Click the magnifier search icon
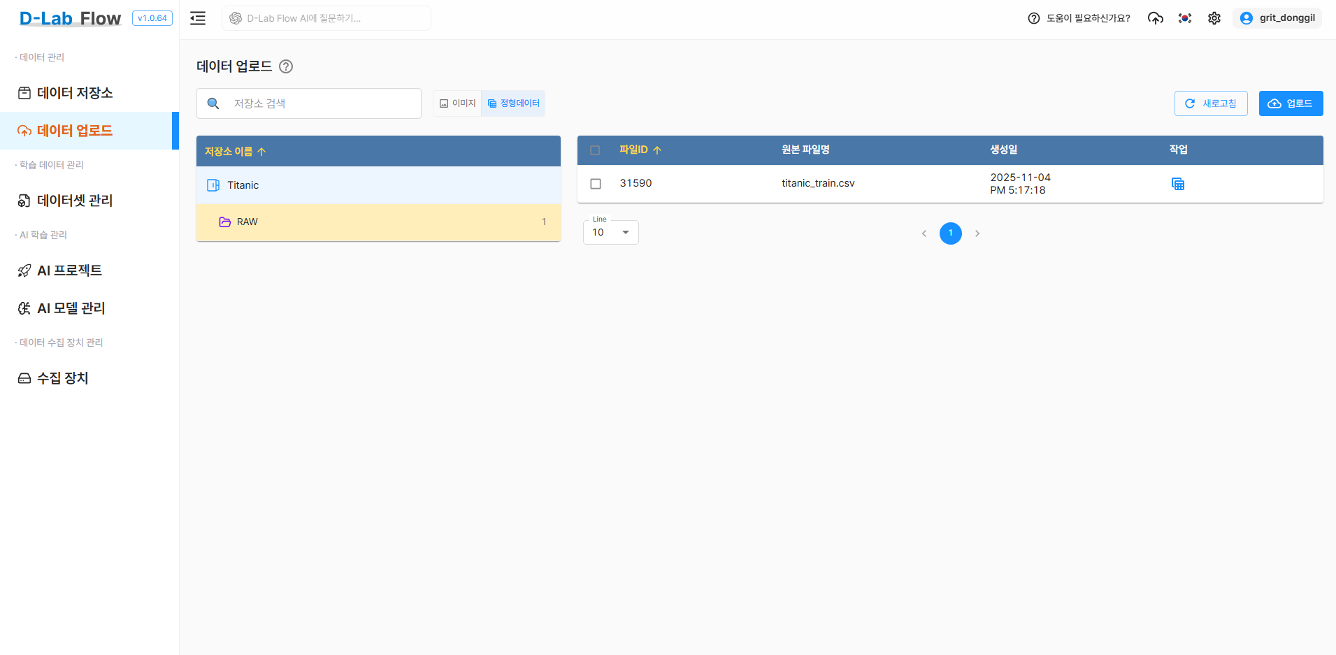 click(214, 103)
